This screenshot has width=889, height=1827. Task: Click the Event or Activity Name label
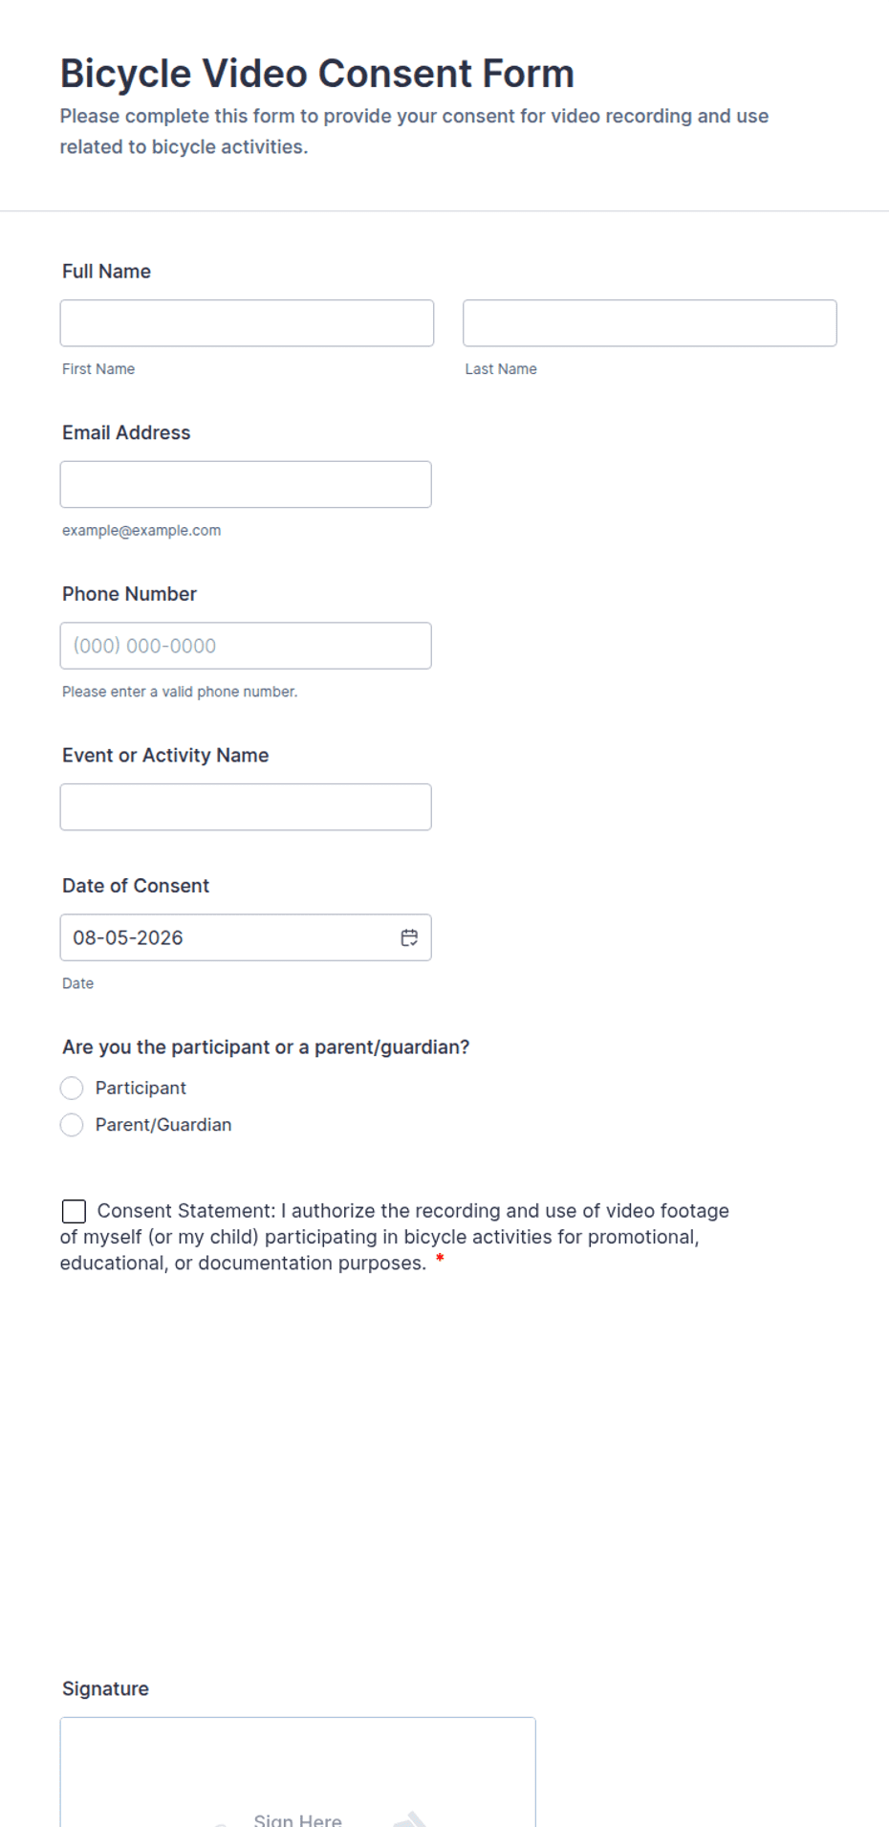click(165, 756)
